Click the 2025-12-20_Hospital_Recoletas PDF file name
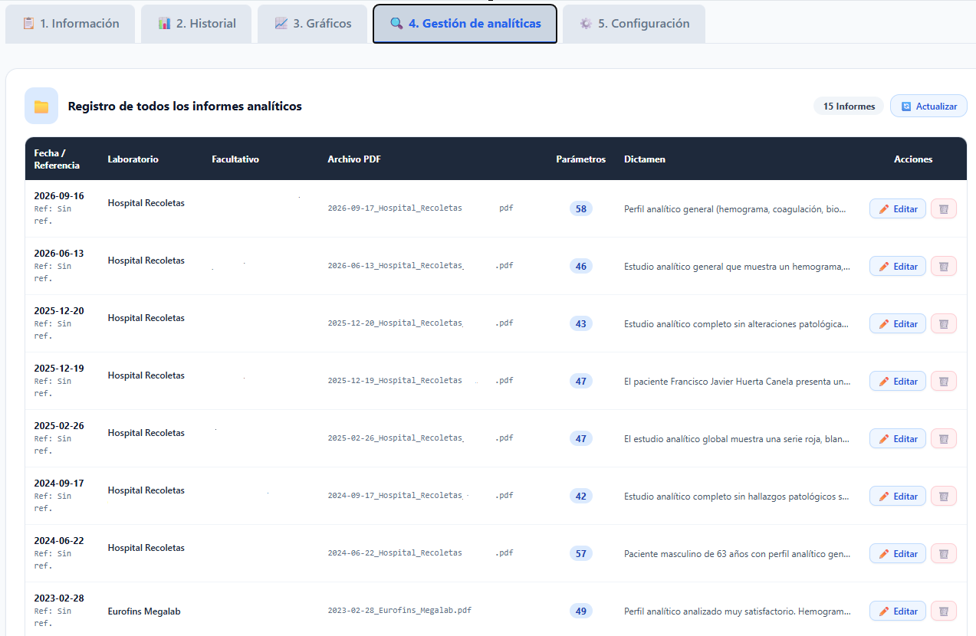Viewport: 976px width, 636px height. 420,323
